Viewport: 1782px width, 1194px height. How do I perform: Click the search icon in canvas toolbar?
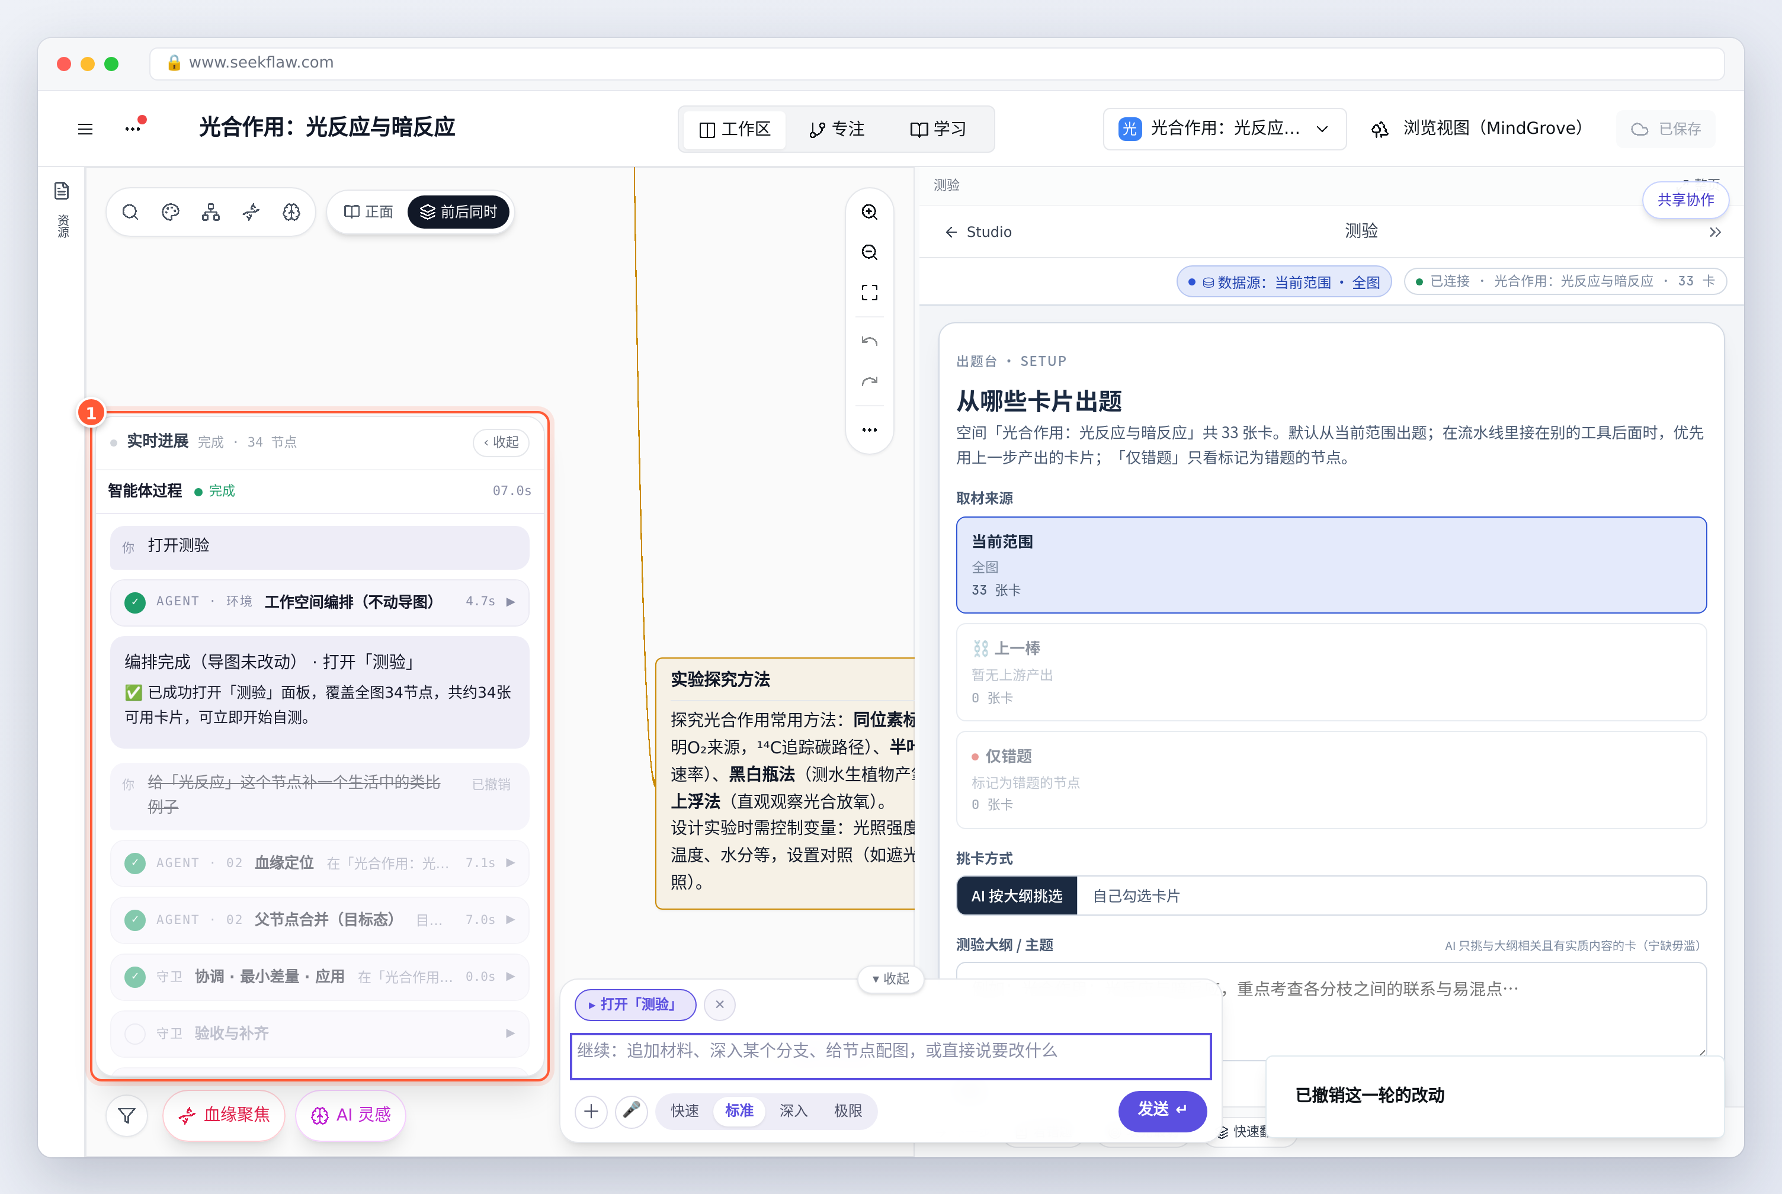130,211
